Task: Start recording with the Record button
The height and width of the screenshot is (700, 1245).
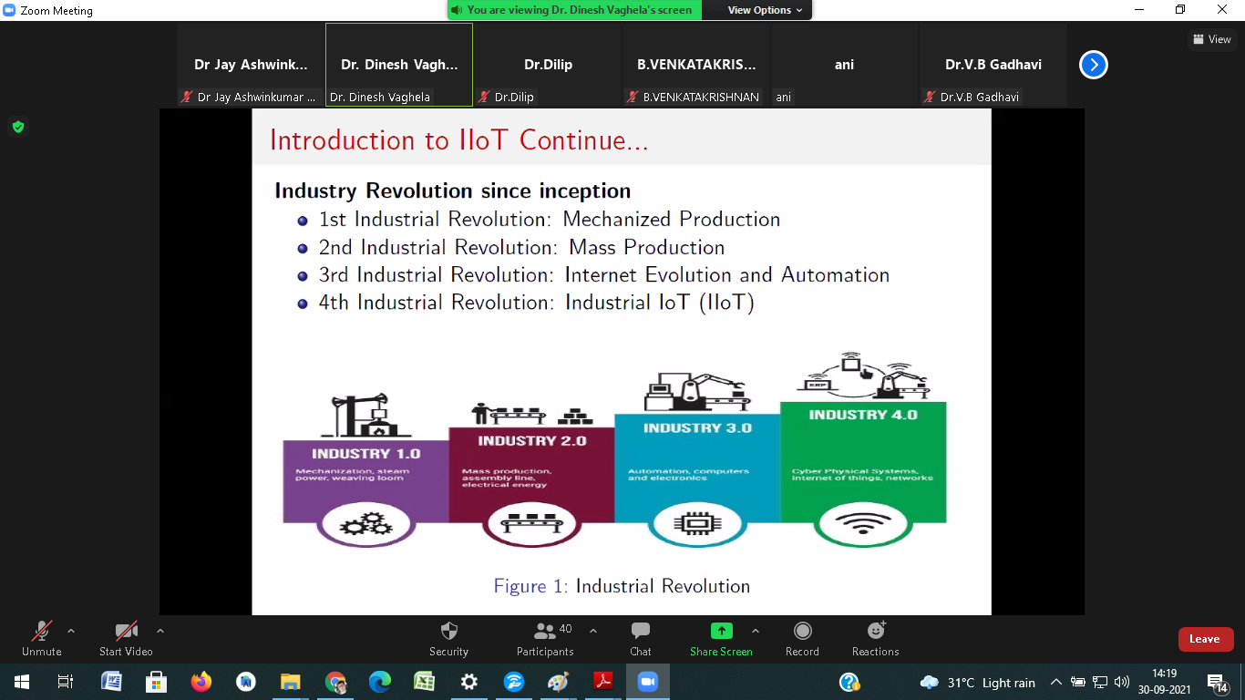Action: (802, 638)
